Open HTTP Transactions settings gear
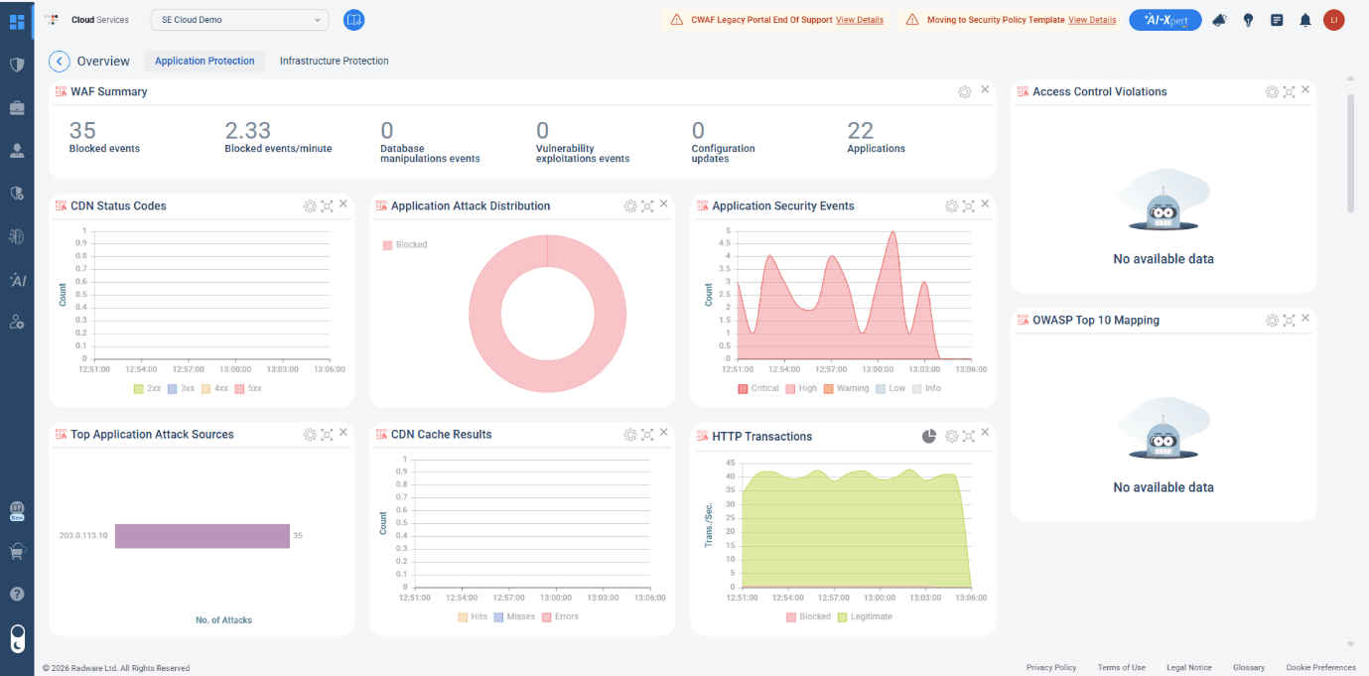This screenshot has width=1369, height=676. pyautogui.click(x=952, y=436)
